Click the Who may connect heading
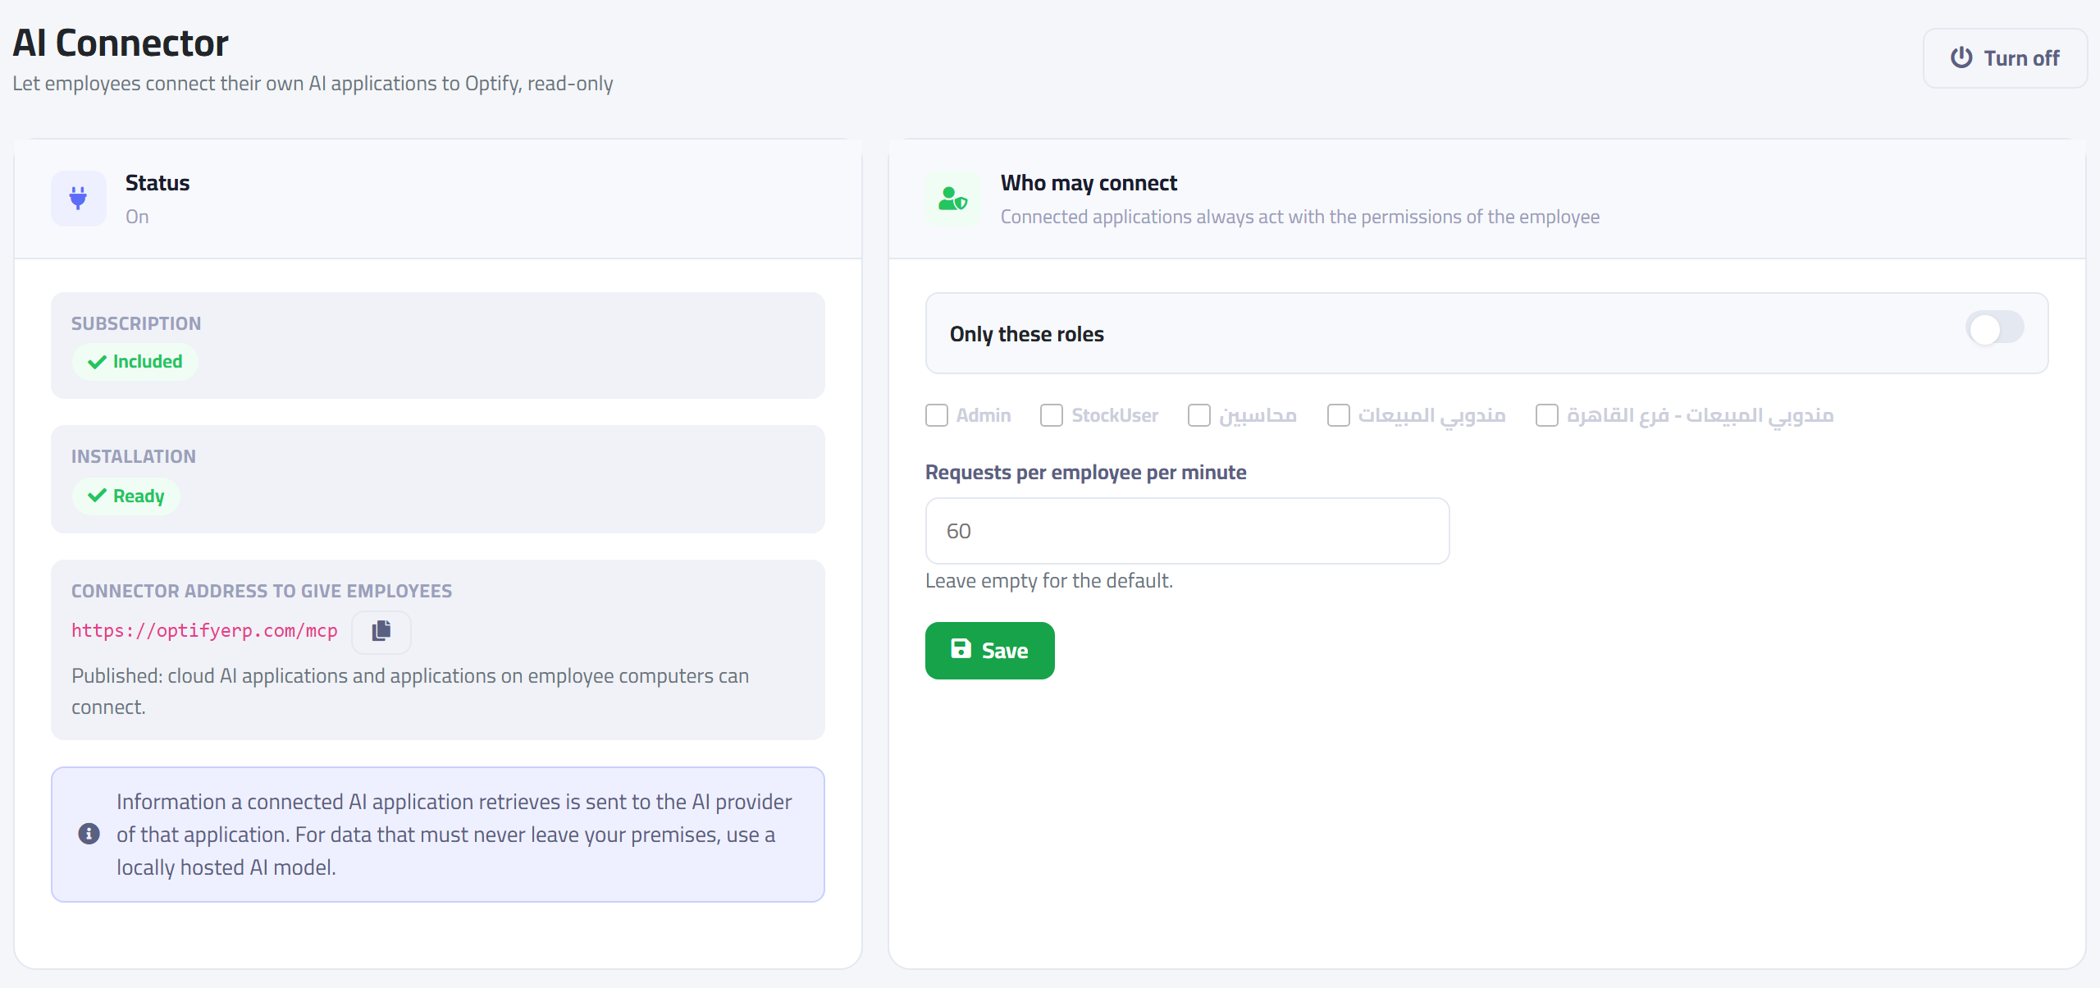 (x=1089, y=183)
